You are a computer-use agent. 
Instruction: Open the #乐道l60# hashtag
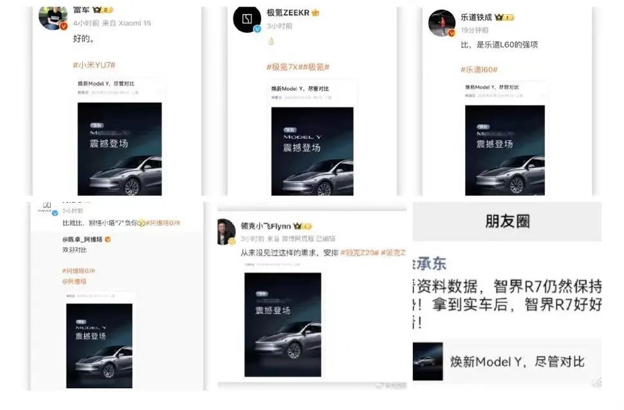479,70
